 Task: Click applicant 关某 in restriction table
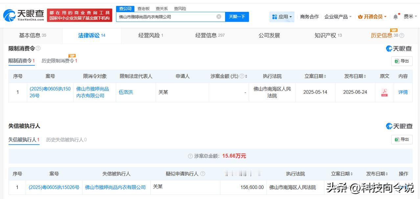tap(163, 92)
